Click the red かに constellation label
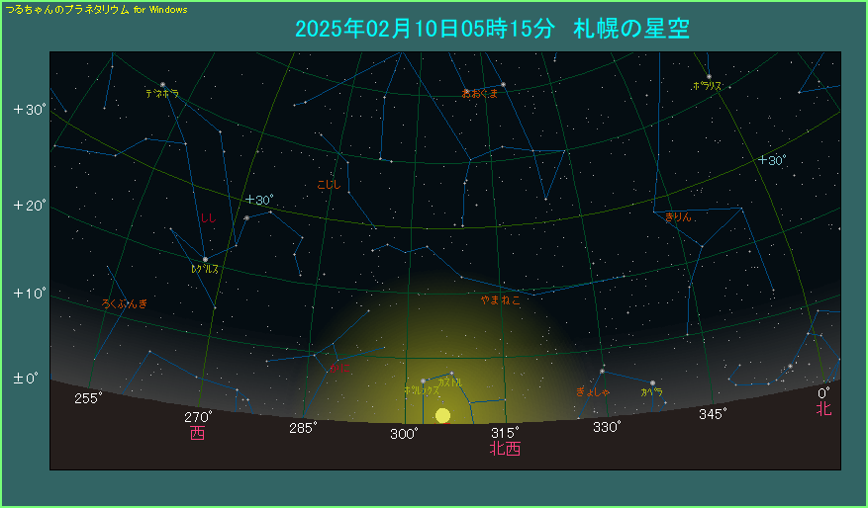Image resolution: width=868 pixels, height=508 pixels. pyautogui.click(x=333, y=368)
